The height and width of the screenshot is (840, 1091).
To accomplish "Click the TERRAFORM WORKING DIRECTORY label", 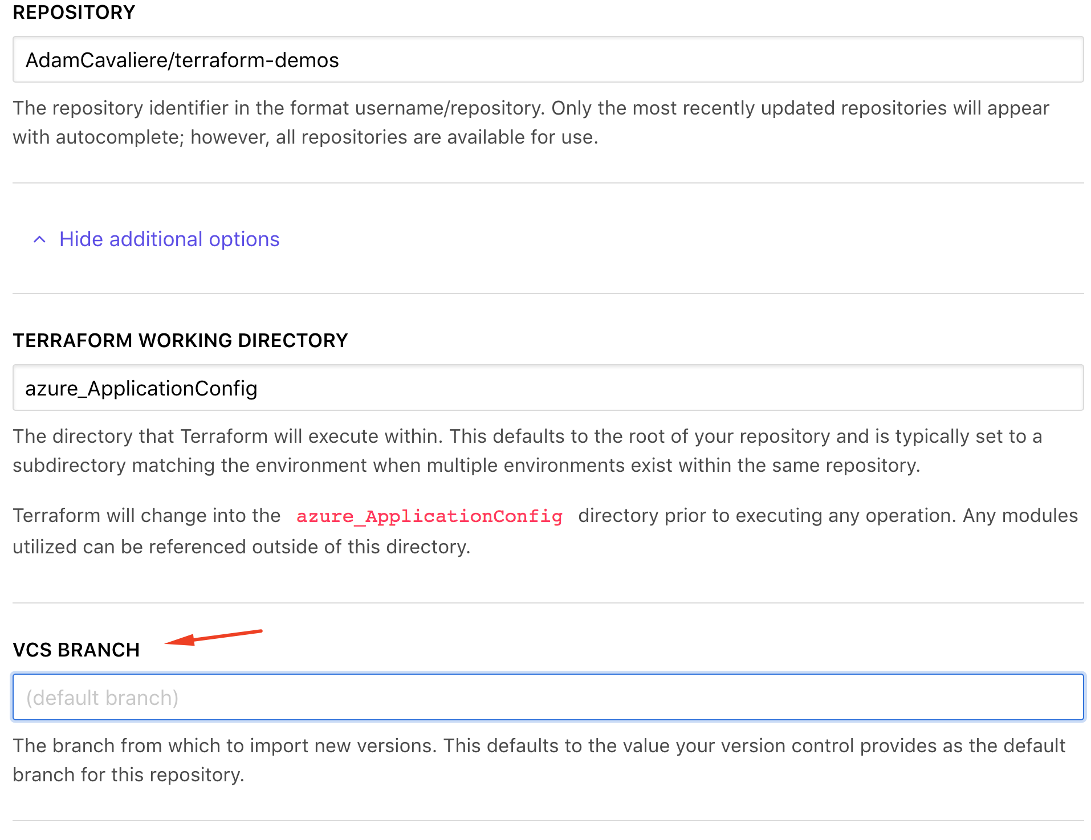I will pos(180,340).
